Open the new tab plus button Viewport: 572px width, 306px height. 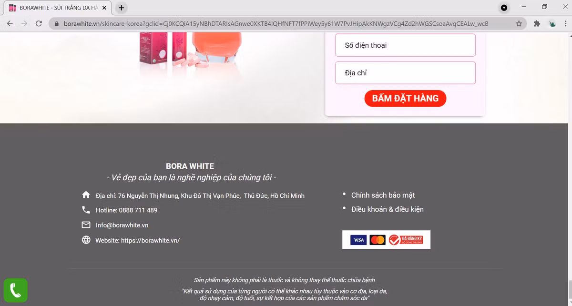click(x=122, y=8)
